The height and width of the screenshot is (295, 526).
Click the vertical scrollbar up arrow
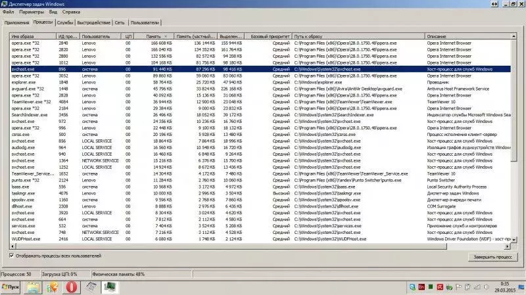[x=514, y=36]
